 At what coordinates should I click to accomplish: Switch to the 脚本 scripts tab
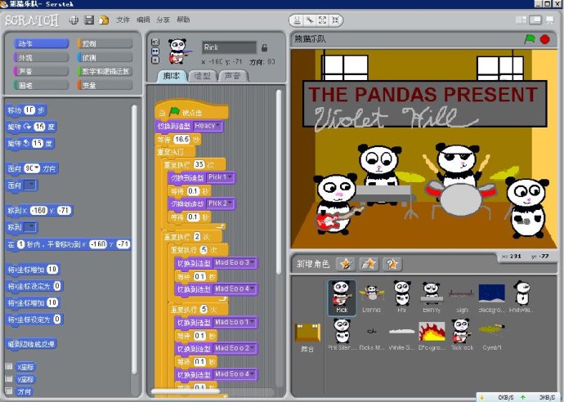tap(172, 76)
